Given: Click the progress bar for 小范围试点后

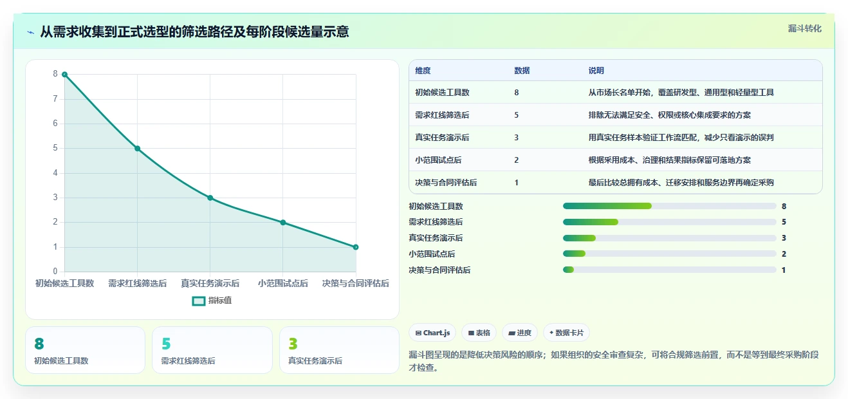Looking at the screenshot, I should click(x=669, y=254).
